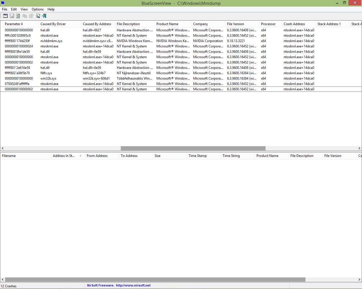This screenshot has width=362, height=289.
Task: Click upper pane horizontal scrollbar thumb
Action: pyautogui.click(x=193, y=148)
